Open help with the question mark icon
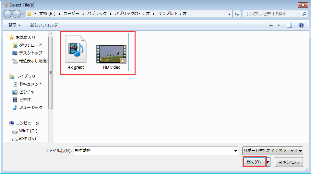Screen dimensions: 311x174 pos(301,25)
